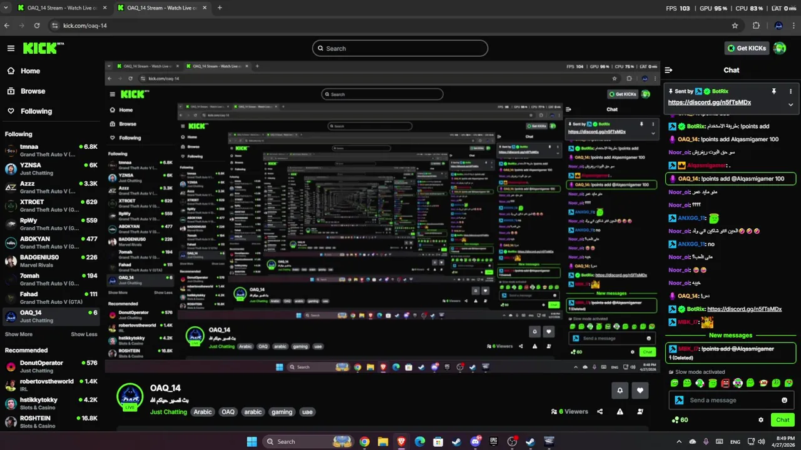Open OBS Studio in the taskbar
The height and width of the screenshot is (450, 801).
pyautogui.click(x=512, y=441)
